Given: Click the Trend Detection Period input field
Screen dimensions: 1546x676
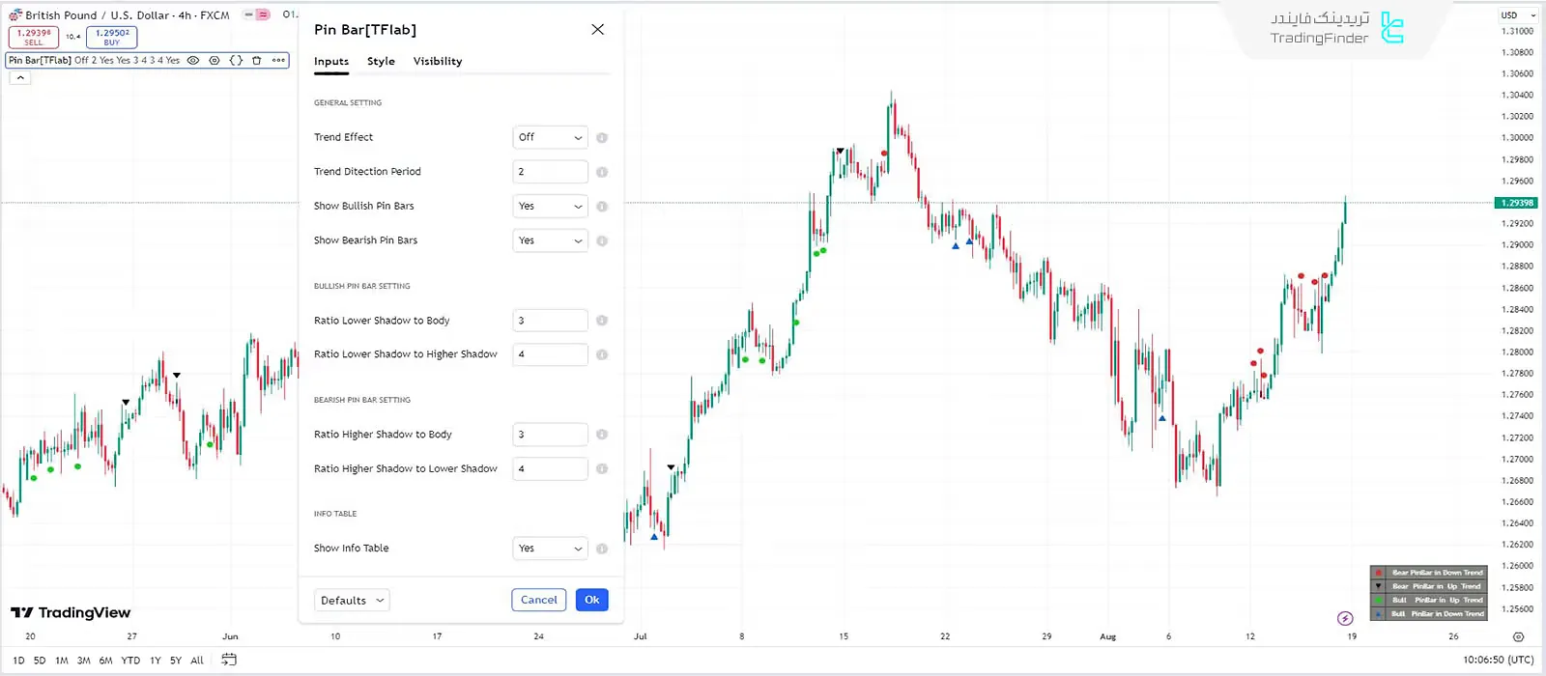Looking at the screenshot, I should tap(550, 172).
